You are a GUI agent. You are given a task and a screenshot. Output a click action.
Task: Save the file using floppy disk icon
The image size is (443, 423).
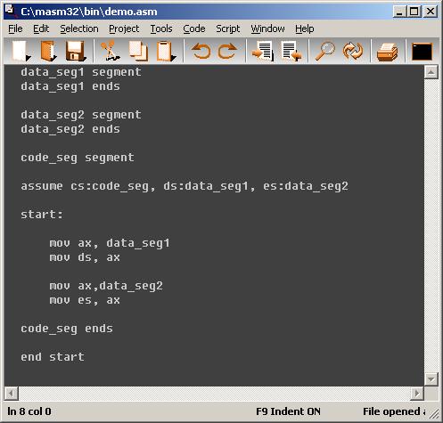pyautogui.click(x=76, y=51)
